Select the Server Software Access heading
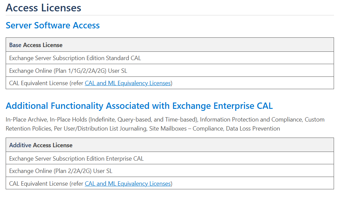 point(53,25)
